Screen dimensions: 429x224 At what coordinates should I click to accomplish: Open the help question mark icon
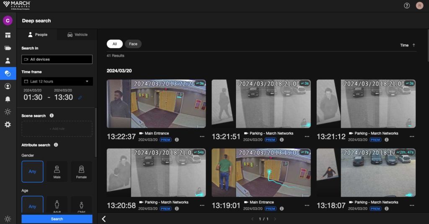[407, 5]
